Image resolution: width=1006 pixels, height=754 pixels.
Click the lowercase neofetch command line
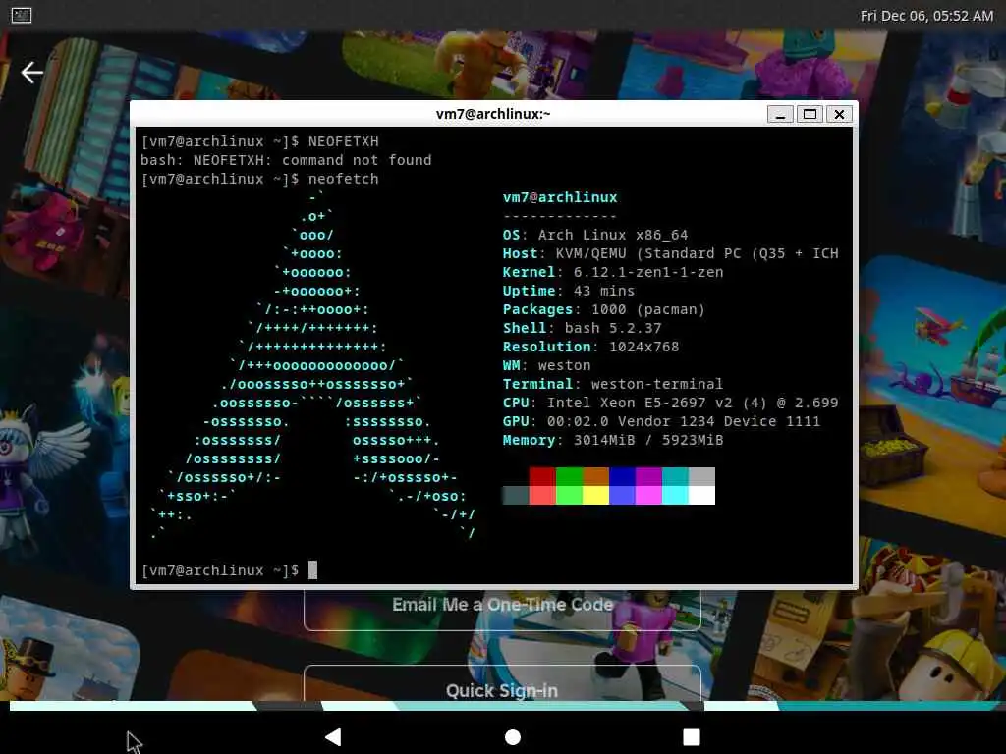click(x=259, y=179)
